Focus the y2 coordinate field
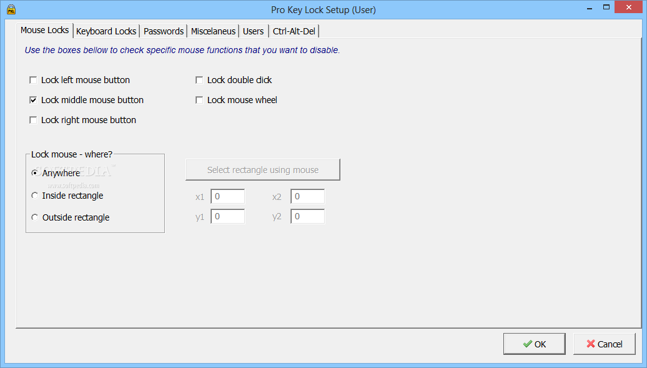The image size is (647, 368). click(308, 216)
